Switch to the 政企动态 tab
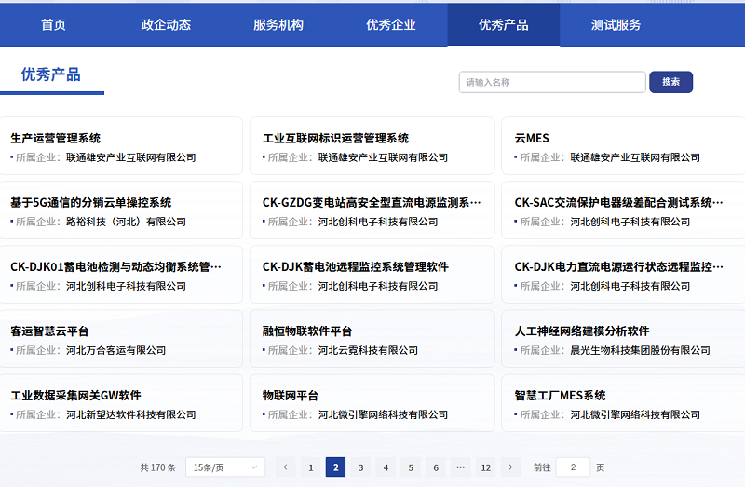Image resolution: width=745 pixels, height=487 pixels. click(166, 25)
